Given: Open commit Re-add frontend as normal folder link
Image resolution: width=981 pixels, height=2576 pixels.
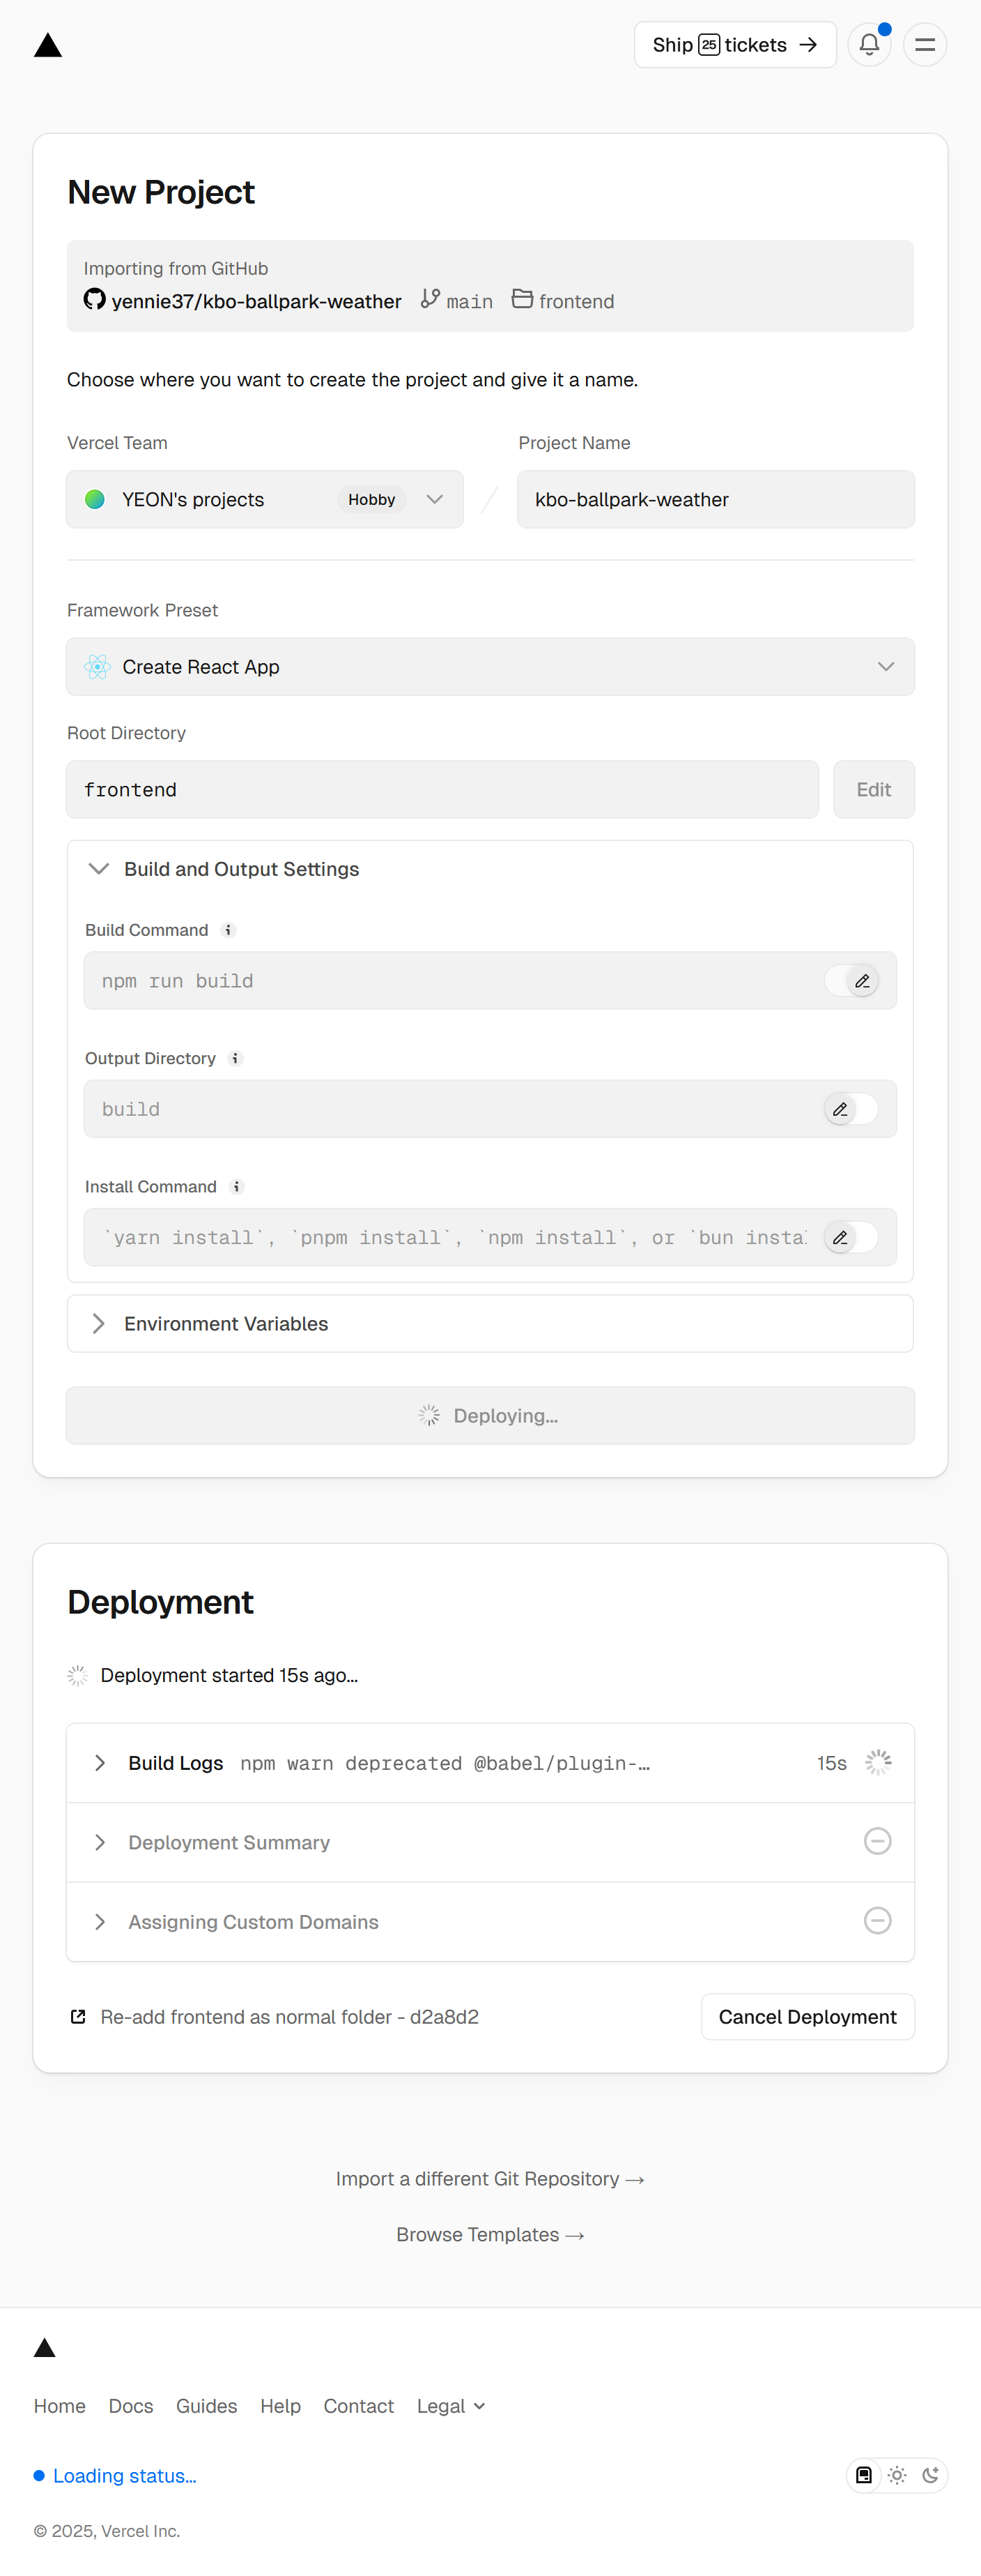Looking at the screenshot, I should pyautogui.click(x=290, y=2016).
